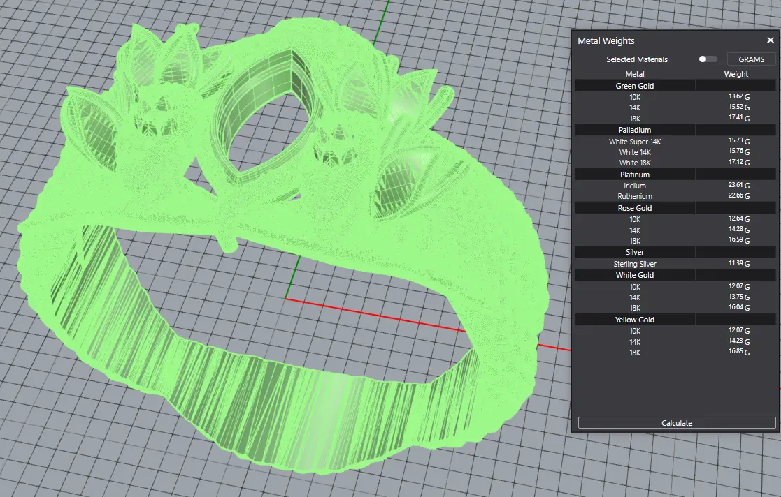Click the 13.75 G White Gold weight

(x=739, y=297)
